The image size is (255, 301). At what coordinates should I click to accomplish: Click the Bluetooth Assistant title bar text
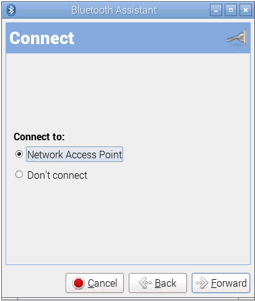tap(114, 10)
